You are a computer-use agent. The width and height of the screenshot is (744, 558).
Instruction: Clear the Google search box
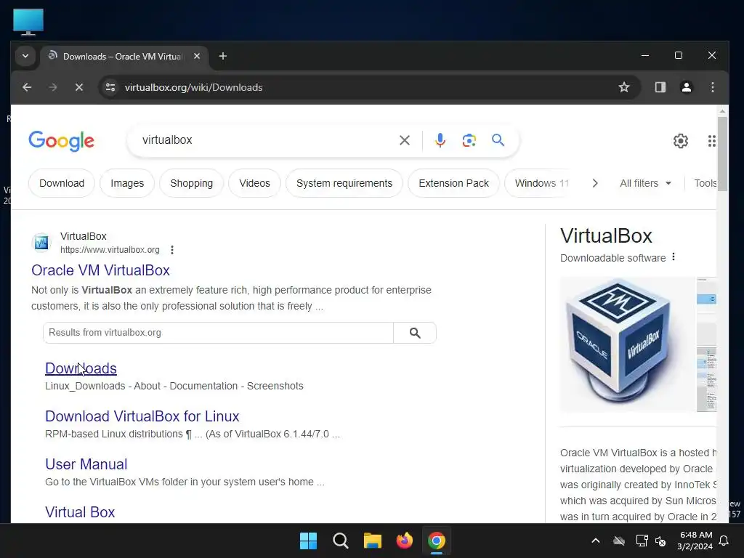pos(404,140)
